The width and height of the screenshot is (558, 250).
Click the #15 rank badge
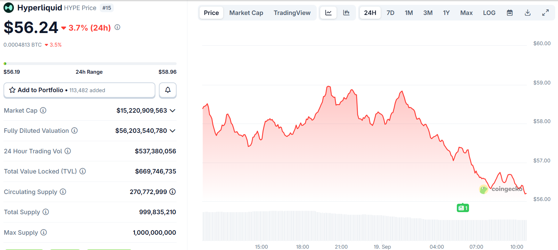(x=107, y=8)
